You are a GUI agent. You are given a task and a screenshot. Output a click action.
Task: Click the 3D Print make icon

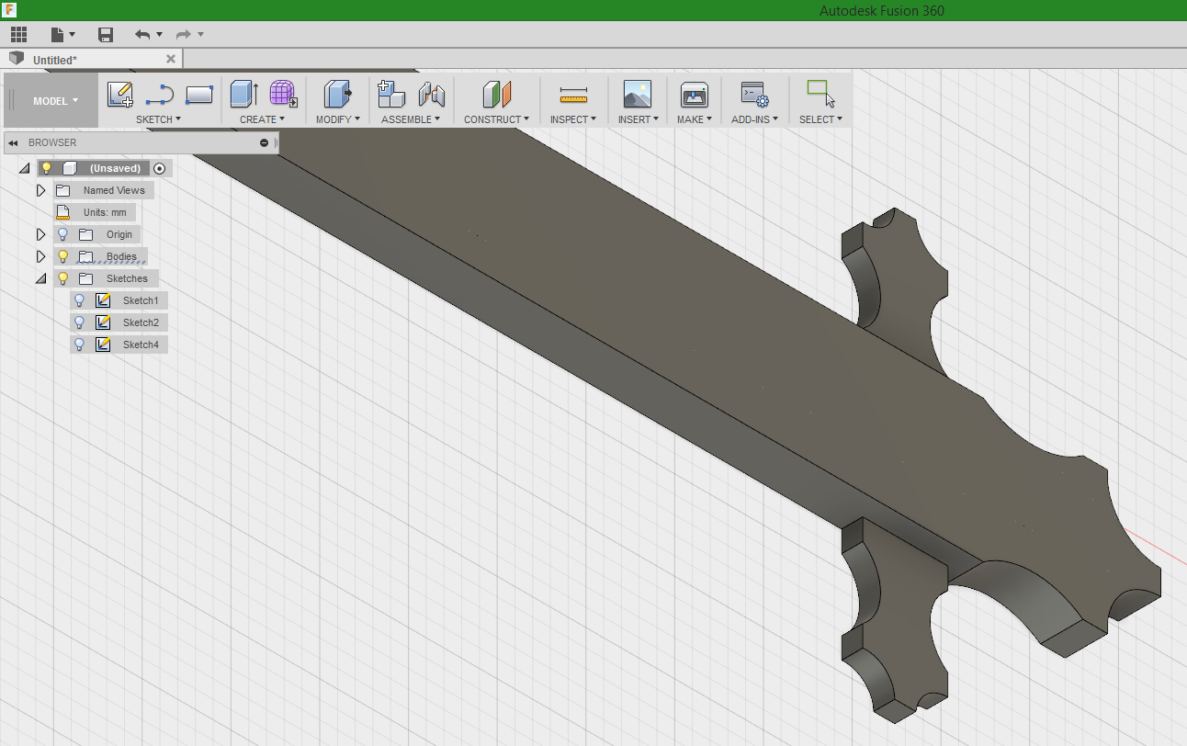pyautogui.click(x=694, y=94)
